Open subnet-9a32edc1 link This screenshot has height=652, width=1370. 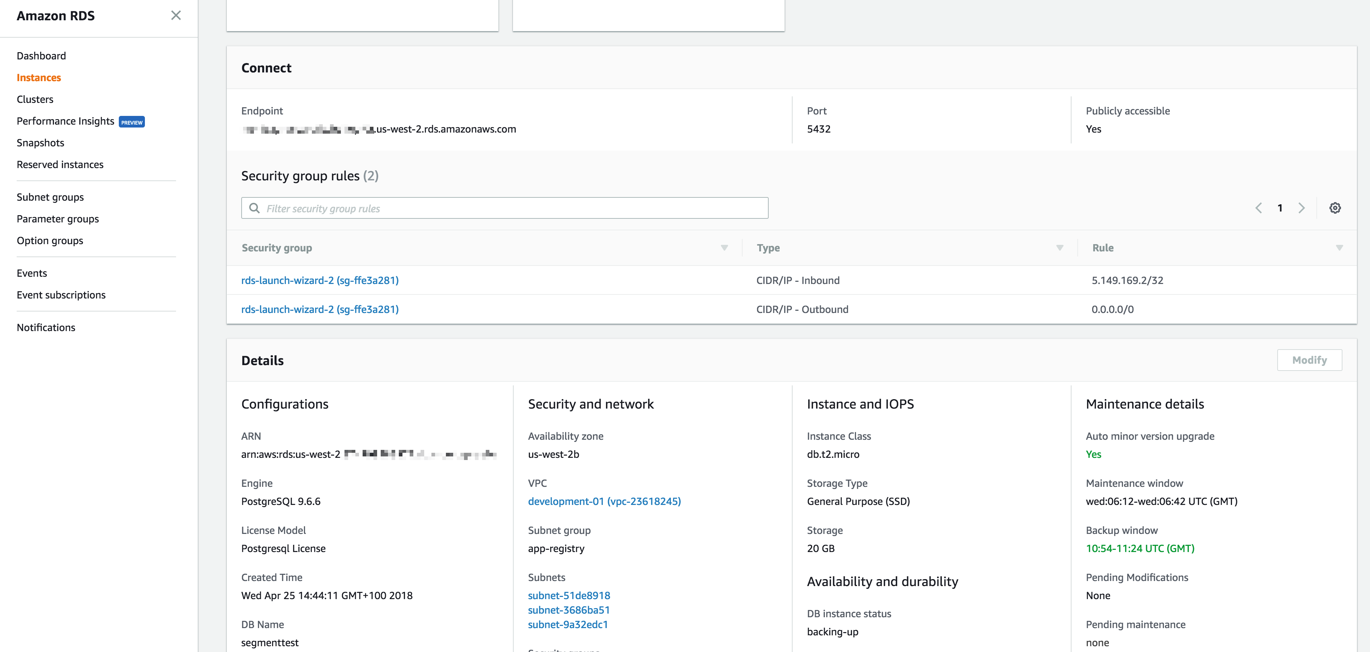tap(568, 624)
